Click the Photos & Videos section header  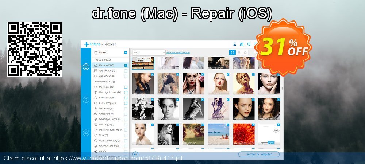[x=102, y=60]
